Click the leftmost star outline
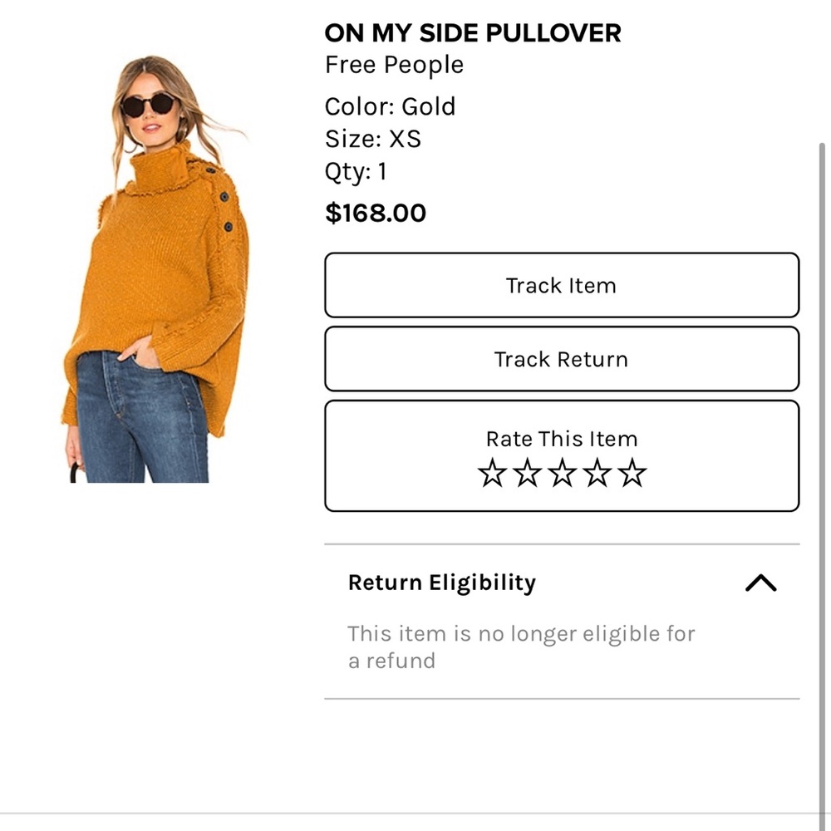 pos(492,473)
